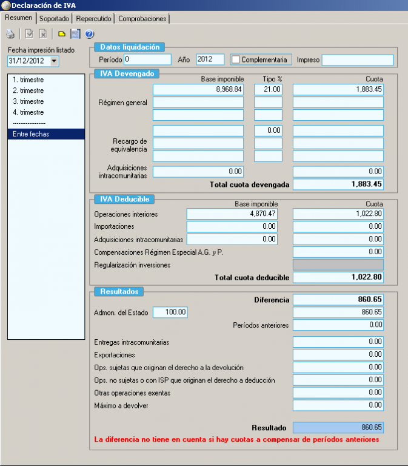This screenshot has width=408, height=466.
Task: Click the Períodos anteriores field
Action: (338, 325)
